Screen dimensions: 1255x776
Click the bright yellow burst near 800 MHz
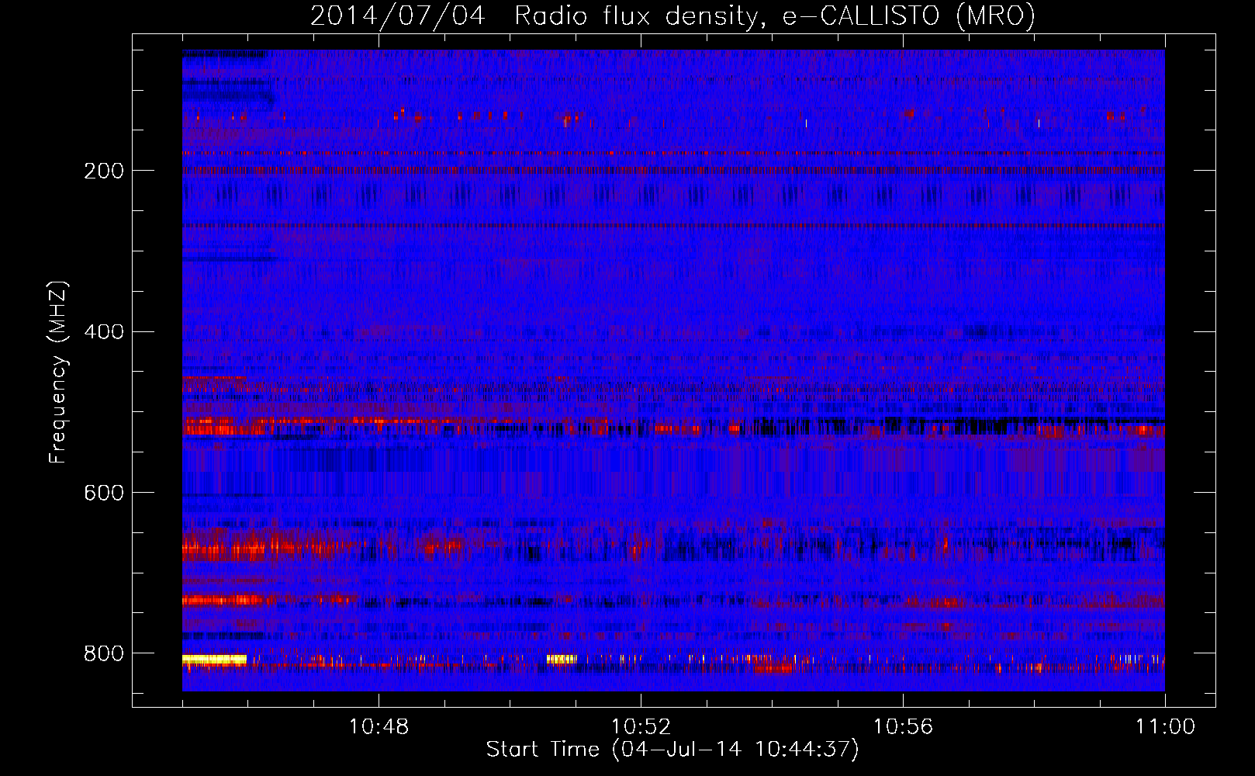click(215, 660)
